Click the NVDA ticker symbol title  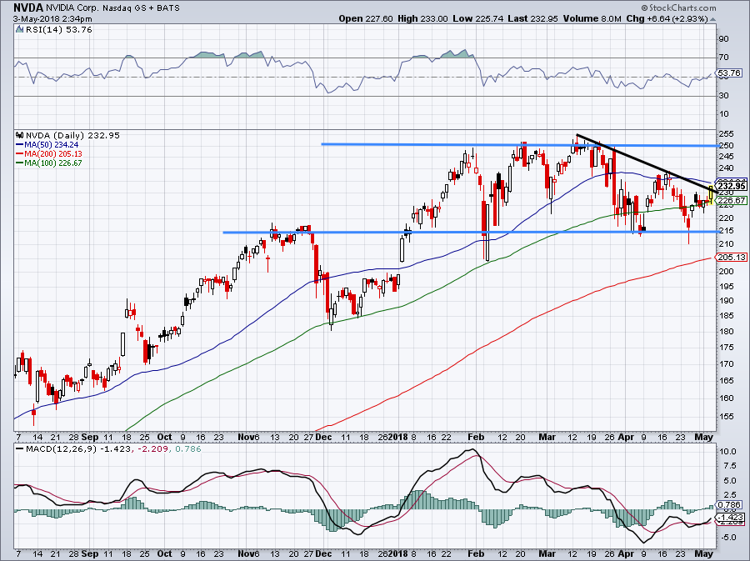click(28, 8)
